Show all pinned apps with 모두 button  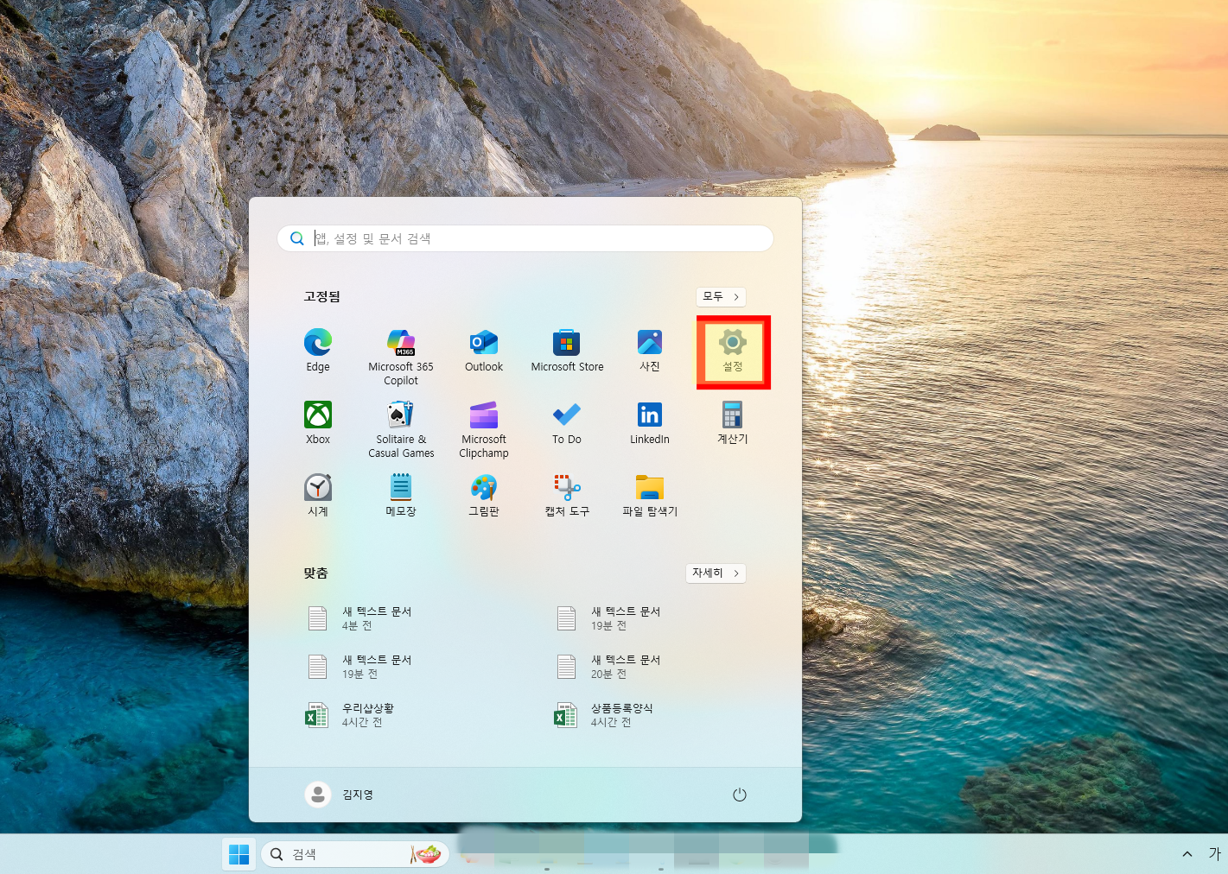[721, 296]
